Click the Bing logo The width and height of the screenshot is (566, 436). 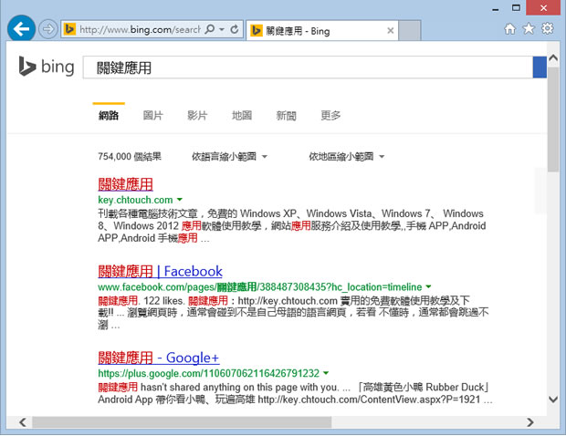coord(47,67)
